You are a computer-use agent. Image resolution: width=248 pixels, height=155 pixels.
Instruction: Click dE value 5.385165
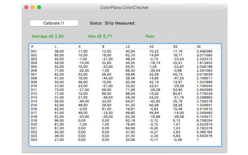(x=205, y=132)
